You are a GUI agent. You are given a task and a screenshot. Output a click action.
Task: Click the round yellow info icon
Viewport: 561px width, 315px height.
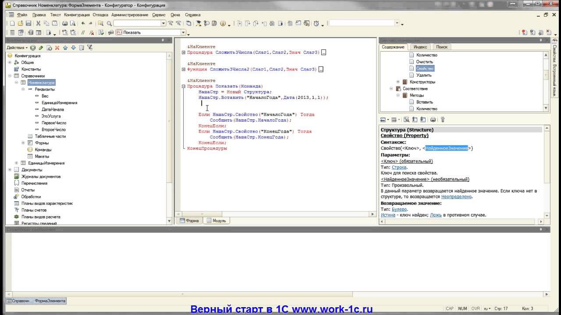(223, 23)
